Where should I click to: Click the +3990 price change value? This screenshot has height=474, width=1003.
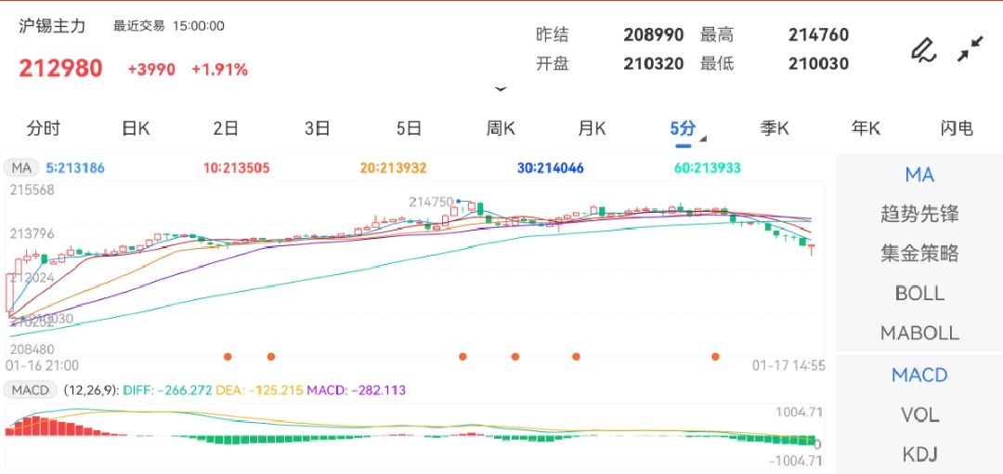click(x=151, y=69)
